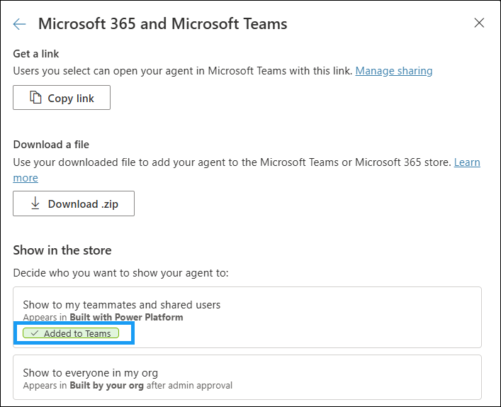The height and width of the screenshot is (407, 501).
Task: Click 'Appears in Built with Power Platform' text
Action: pos(103,317)
